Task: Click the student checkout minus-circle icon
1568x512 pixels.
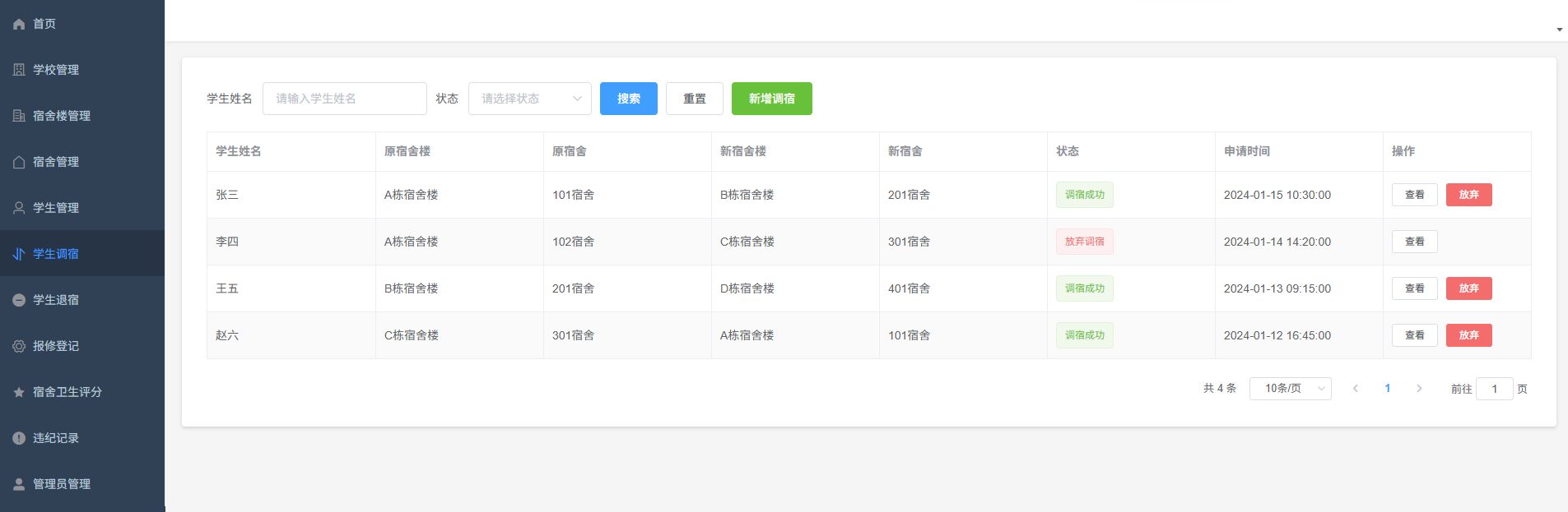Action: [19, 300]
